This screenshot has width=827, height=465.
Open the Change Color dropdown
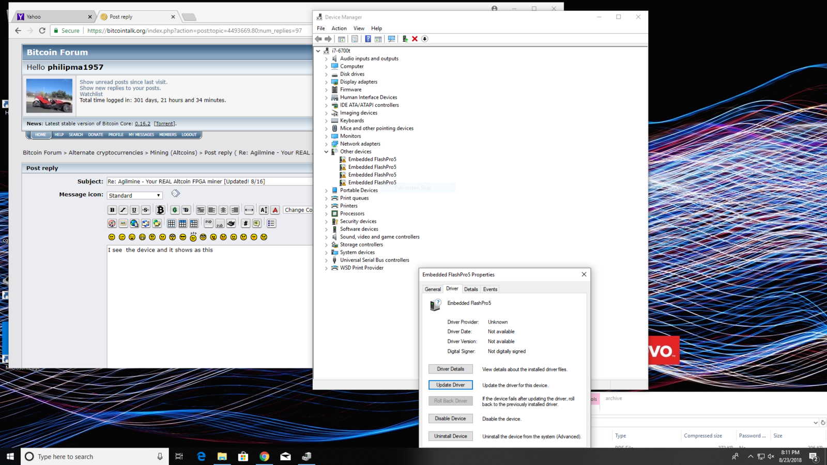(x=298, y=210)
